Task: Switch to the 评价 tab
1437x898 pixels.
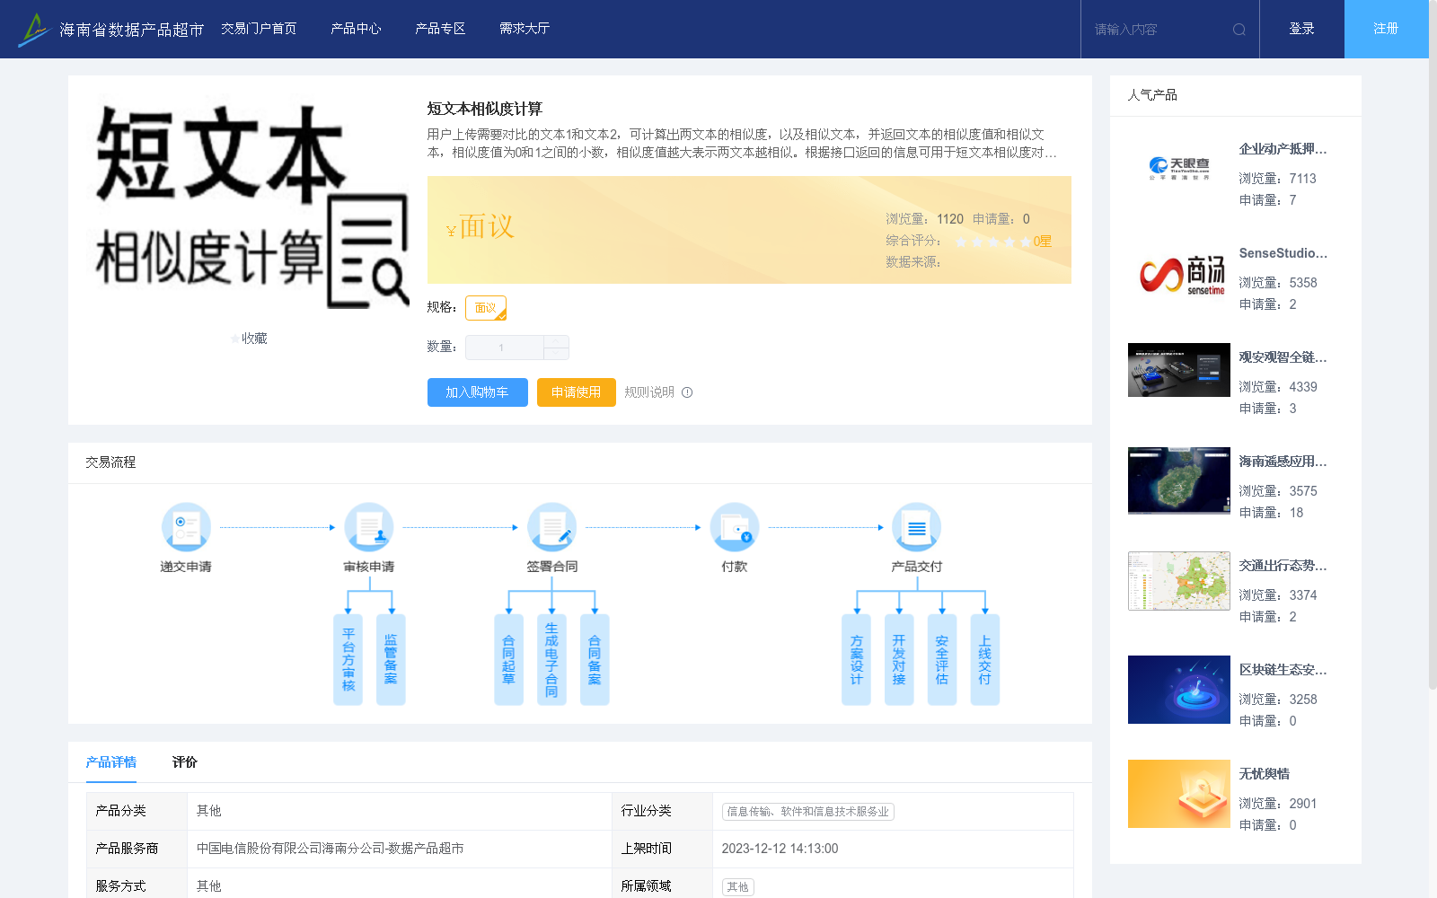Action: tap(185, 762)
